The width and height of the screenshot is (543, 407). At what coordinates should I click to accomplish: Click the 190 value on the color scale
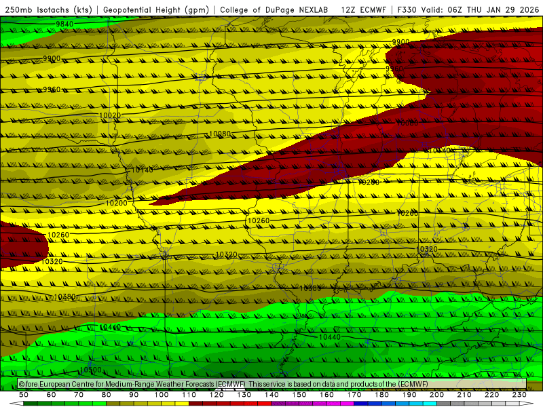pos(410,395)
